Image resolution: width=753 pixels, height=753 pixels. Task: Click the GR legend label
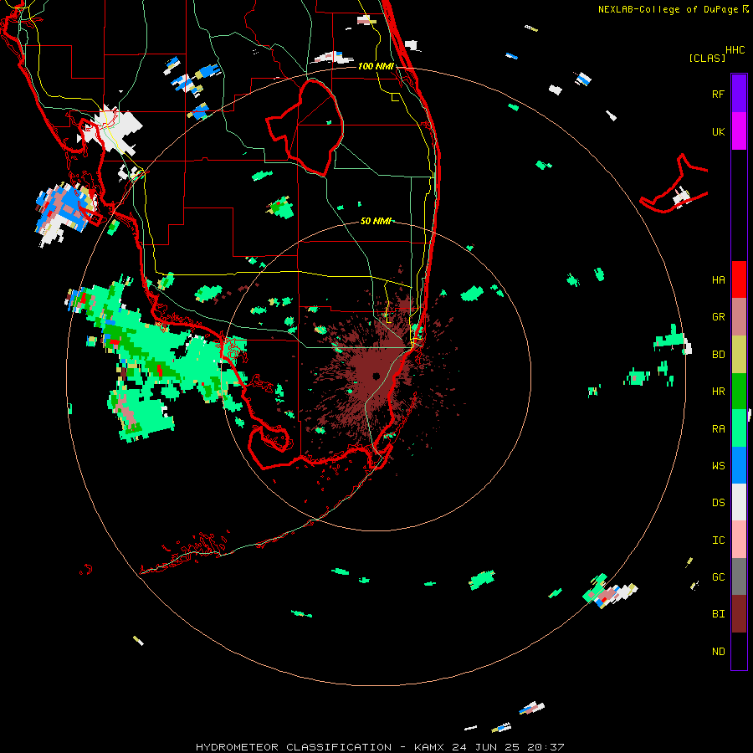point(718,317)
